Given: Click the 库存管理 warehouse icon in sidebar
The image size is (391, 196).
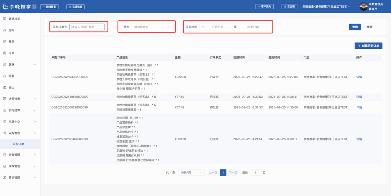Looking at the screenshot, I should pos(5,166).
